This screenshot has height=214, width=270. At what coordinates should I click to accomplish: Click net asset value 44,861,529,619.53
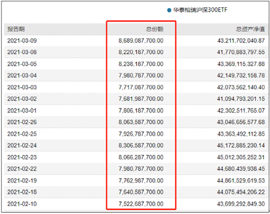coord(241,181)
